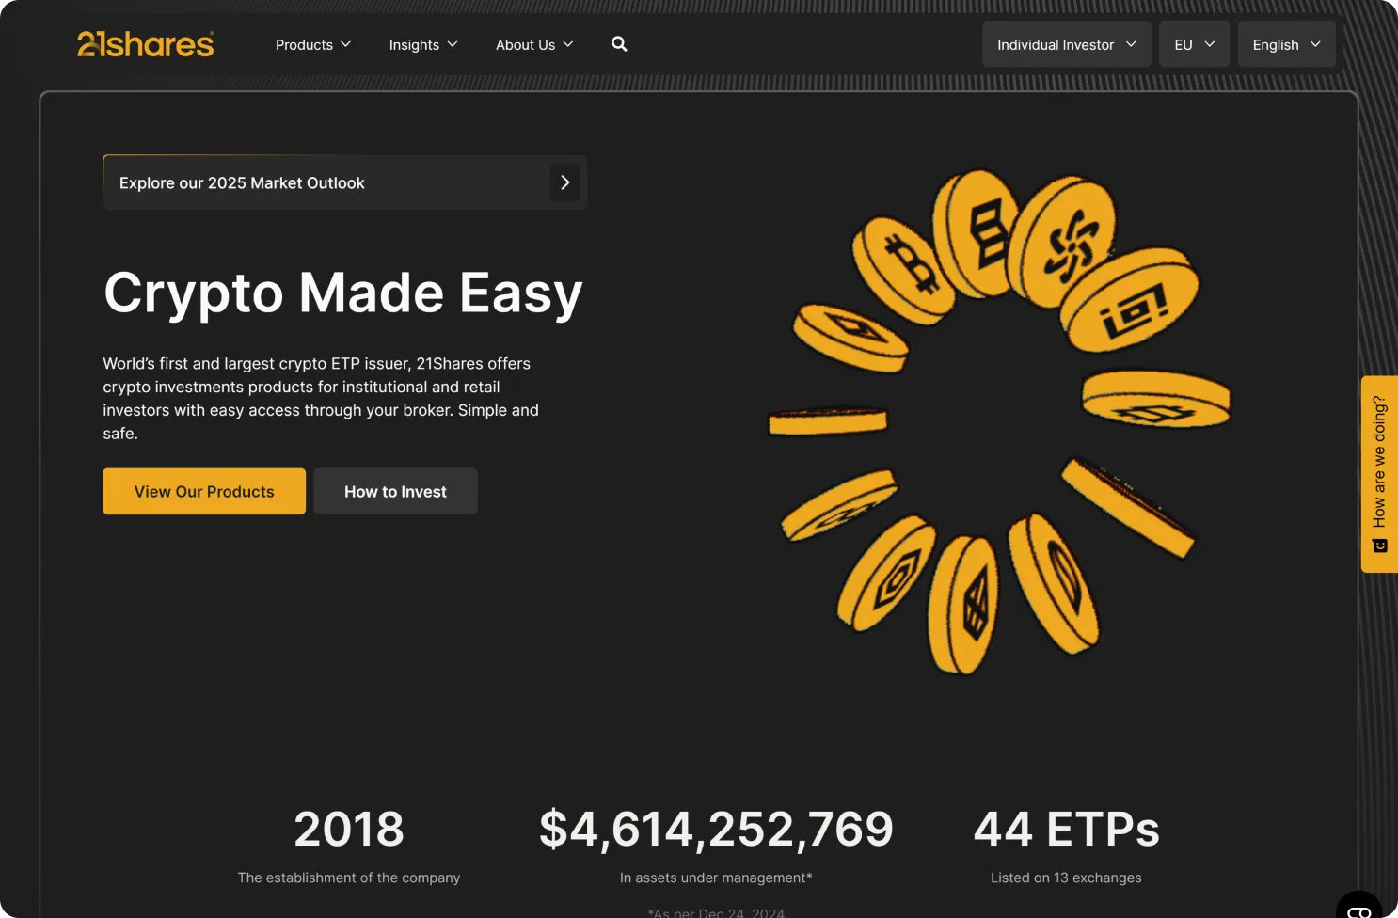Click the 2018 establishment figure

(x=349, y=829)
